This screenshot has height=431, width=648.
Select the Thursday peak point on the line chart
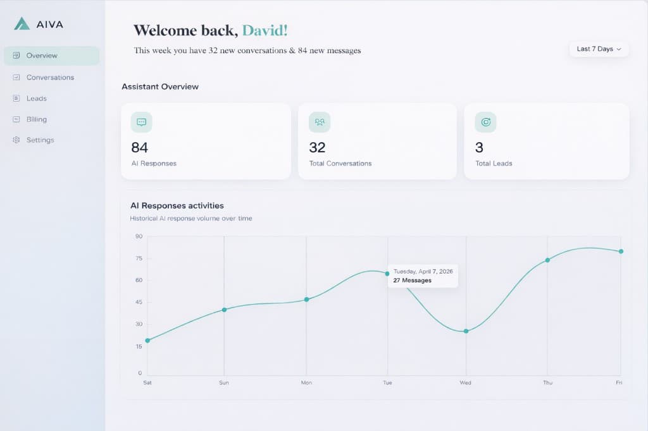pos(547,260)
